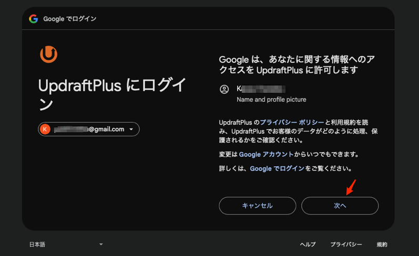Click the 'Google でログイン' header title

tap(70, 19)
